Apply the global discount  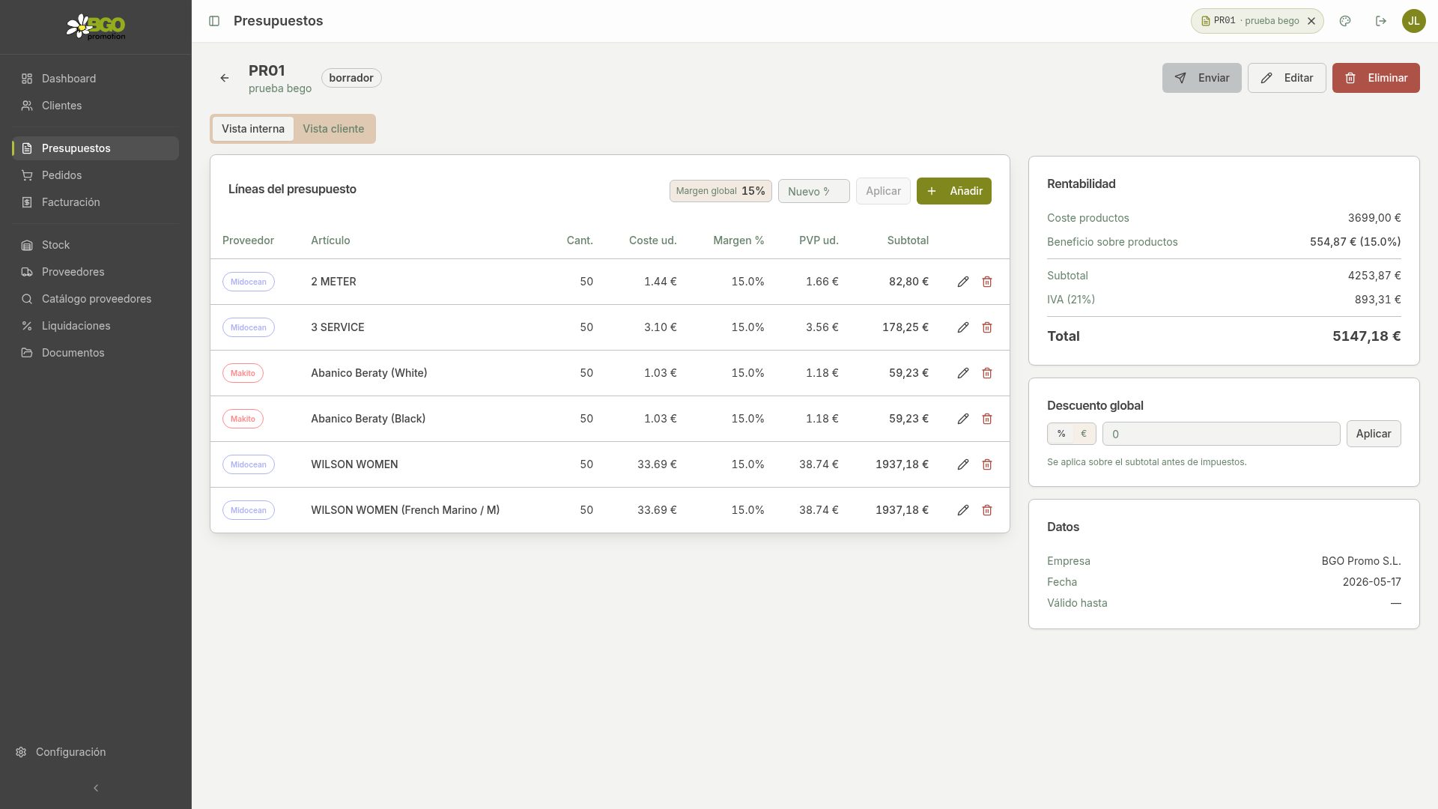[x=1374, y=434]
